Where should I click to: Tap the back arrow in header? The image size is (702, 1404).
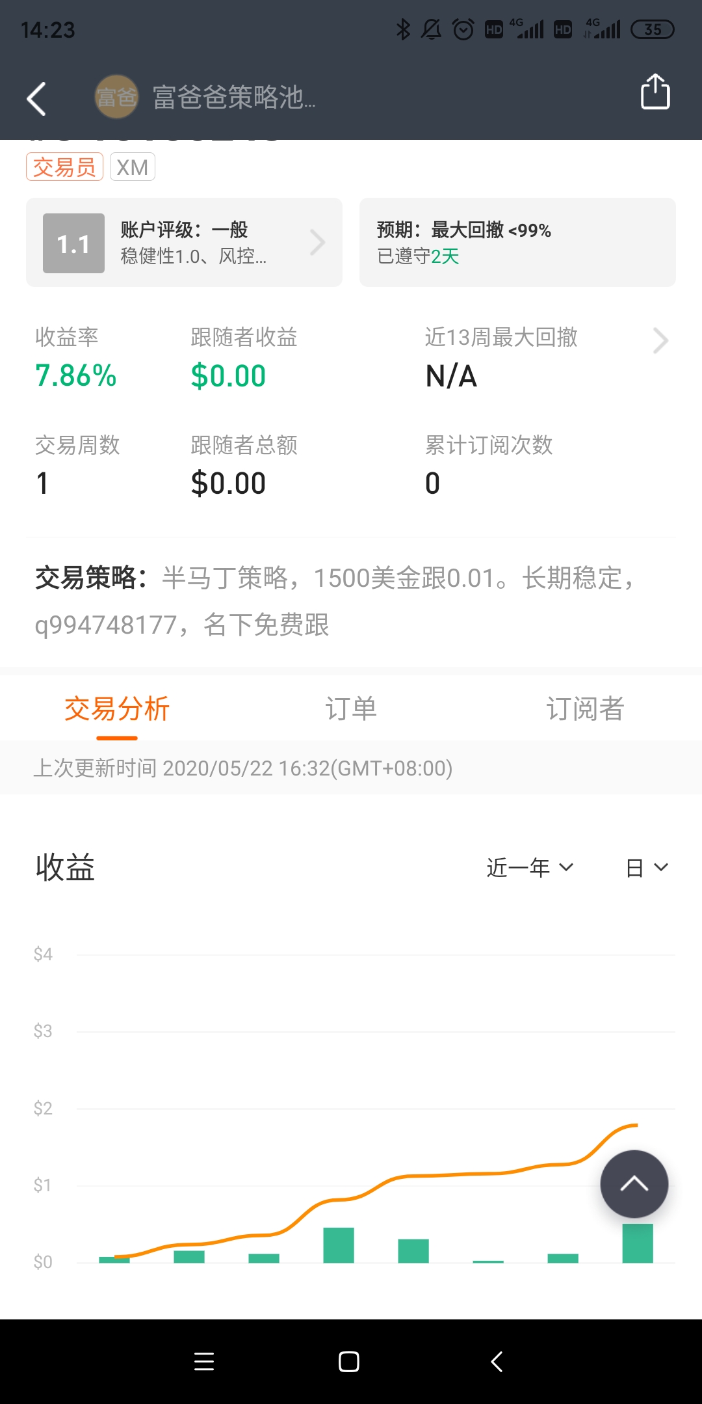(x=37, y=98)
